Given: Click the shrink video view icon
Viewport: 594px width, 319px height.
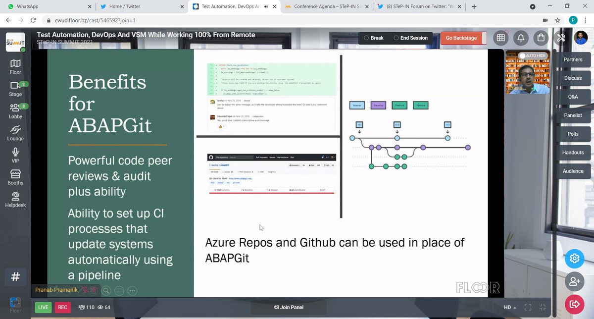Looking at the screenshot, I should [x=543, y=308].
